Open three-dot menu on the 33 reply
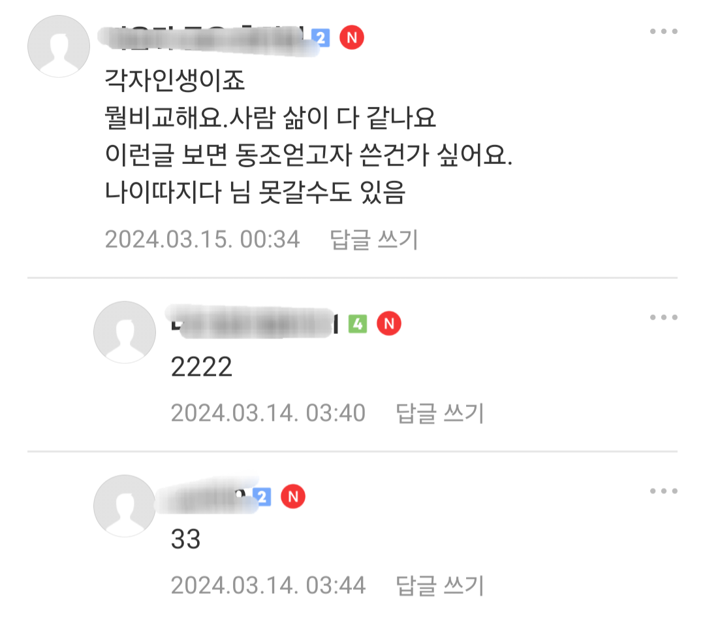This screenshot has width=705, height=620. pyautogui.click(x=663, y=491)
